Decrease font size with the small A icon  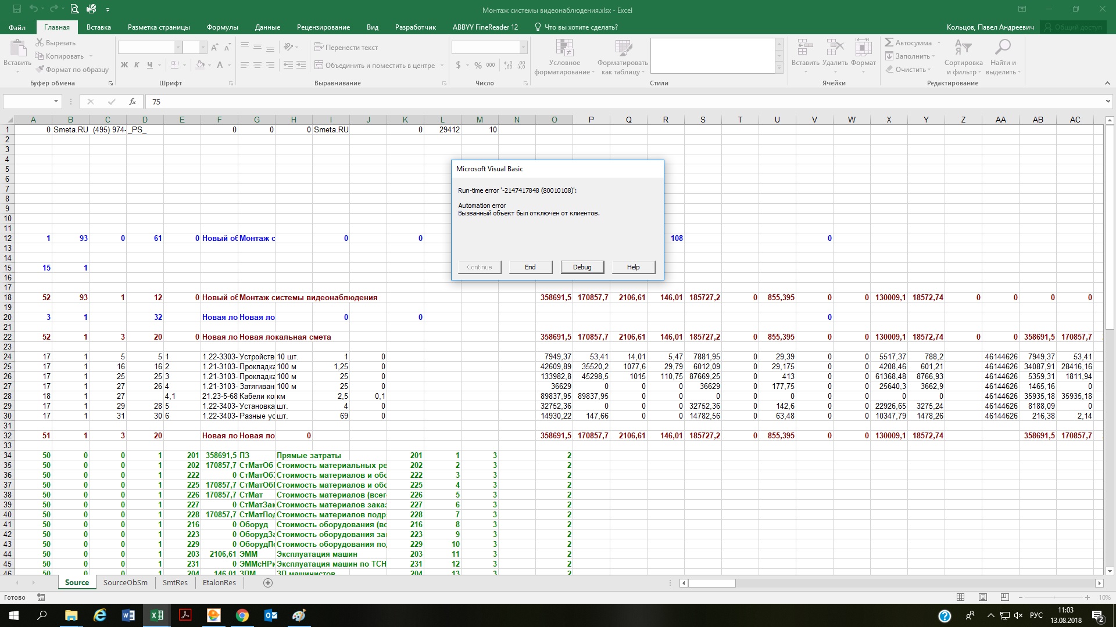(227, 48)
